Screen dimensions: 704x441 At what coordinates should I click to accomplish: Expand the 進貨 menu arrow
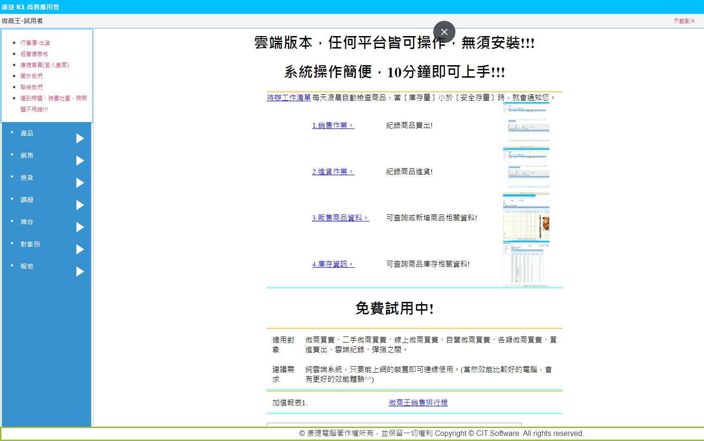80,183
